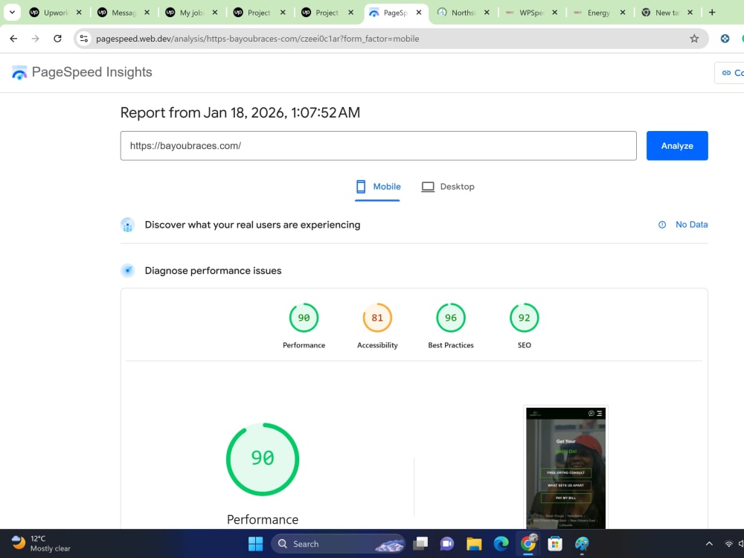Switch to the New tab browser tab
744x558 pixels.
tap(667, 13)
